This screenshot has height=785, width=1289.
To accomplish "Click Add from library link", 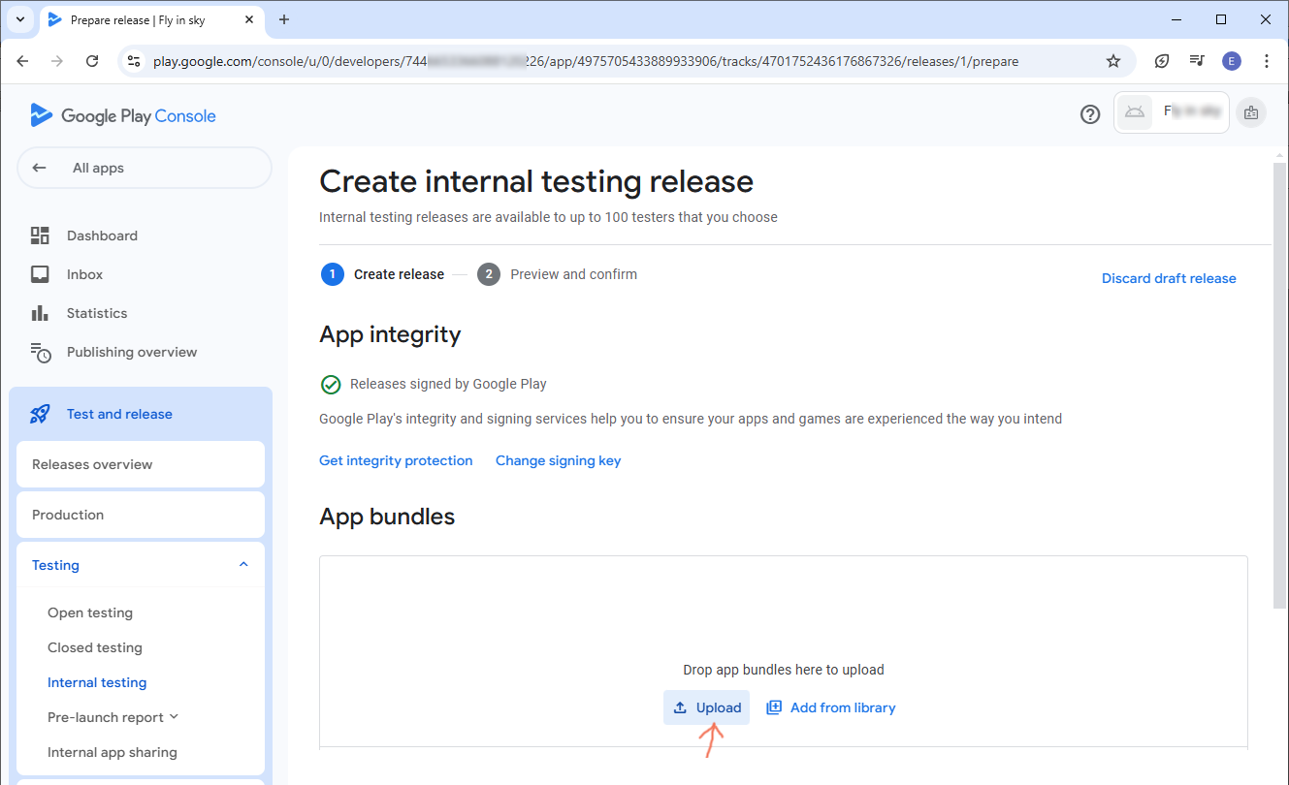I will click(831, 707).
